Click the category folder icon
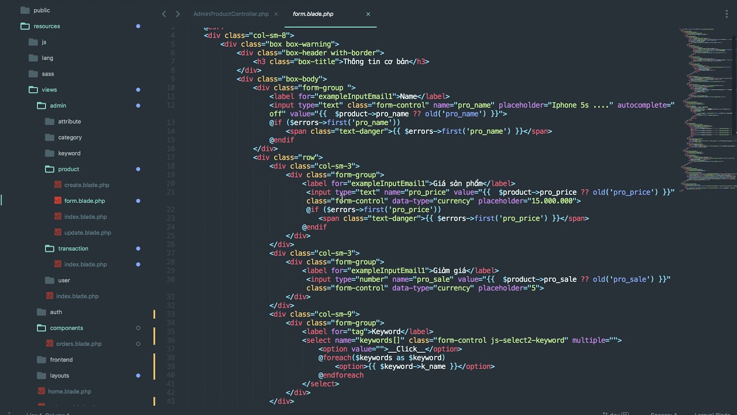 tap(49, 137)
